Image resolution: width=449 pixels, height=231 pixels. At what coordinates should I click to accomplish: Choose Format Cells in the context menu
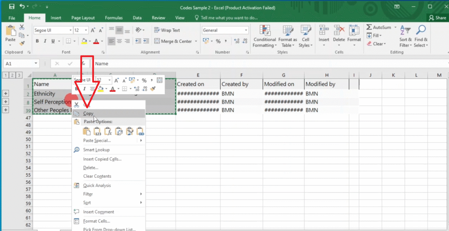tap(96, 221)
